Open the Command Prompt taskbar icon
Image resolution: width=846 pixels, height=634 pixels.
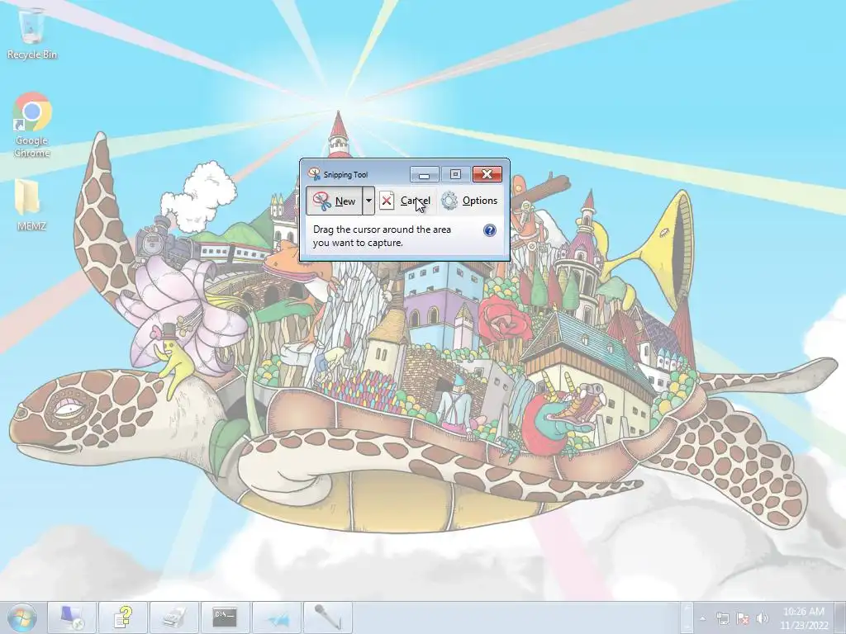pyautogui.click(x=225, y=617)
